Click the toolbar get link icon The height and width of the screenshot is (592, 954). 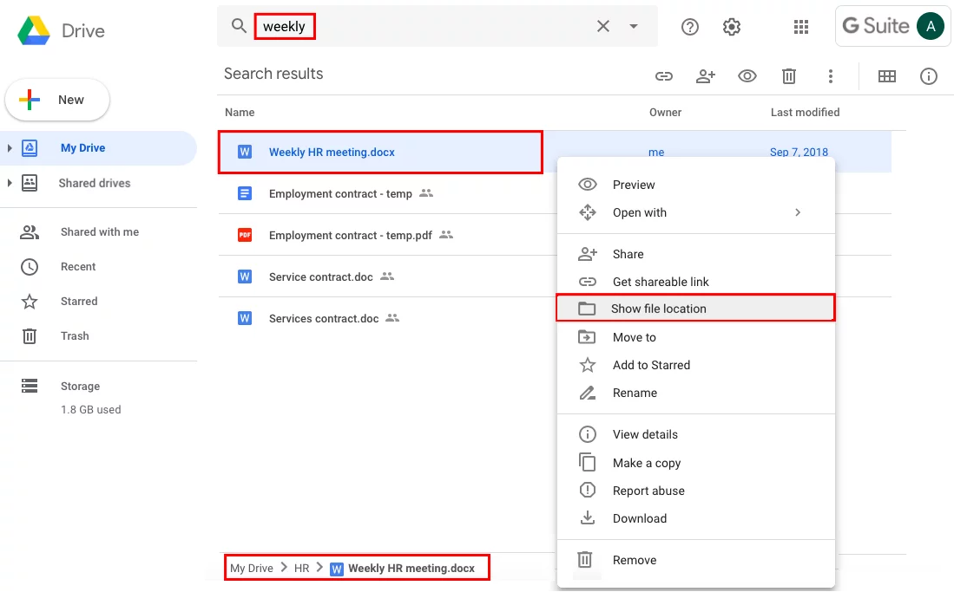(x=664, y=76)
